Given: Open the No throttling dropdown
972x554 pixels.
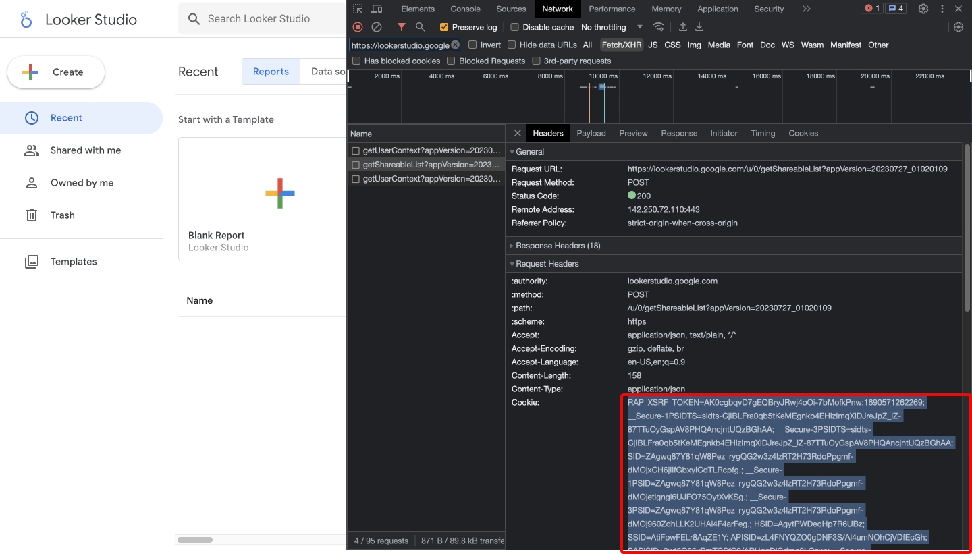Looking at the screenshot, I should click(612, 27).
